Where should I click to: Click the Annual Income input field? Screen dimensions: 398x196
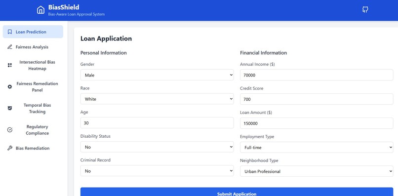pyautogui.click(x=317, y=75)
